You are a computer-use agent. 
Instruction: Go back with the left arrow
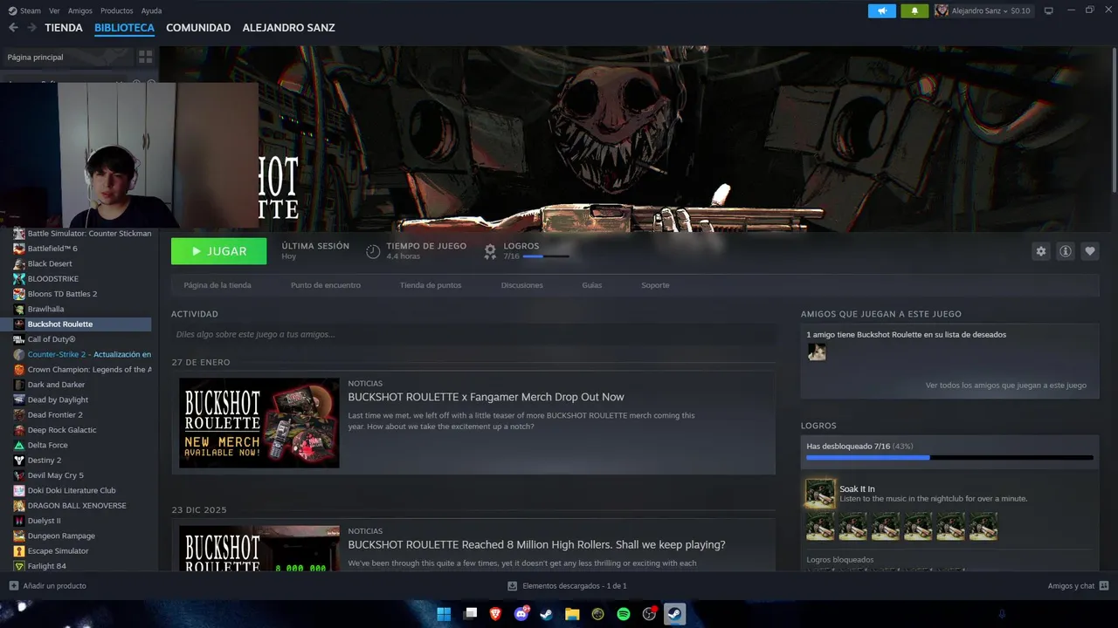pos(13,28)
